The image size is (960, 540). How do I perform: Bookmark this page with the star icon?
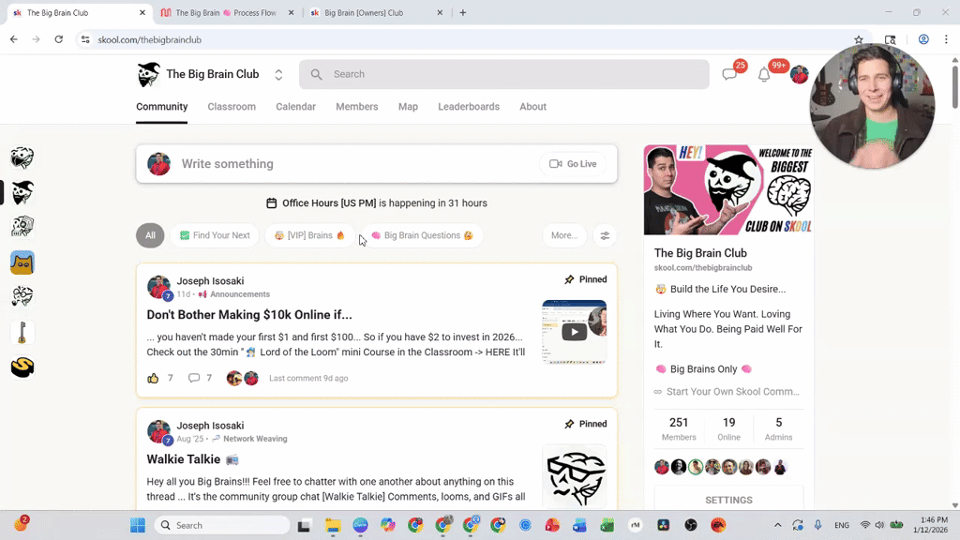pyautogui.click(x=859, y=39)
